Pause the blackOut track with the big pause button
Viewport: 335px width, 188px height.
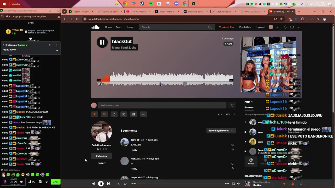[102, 42]
